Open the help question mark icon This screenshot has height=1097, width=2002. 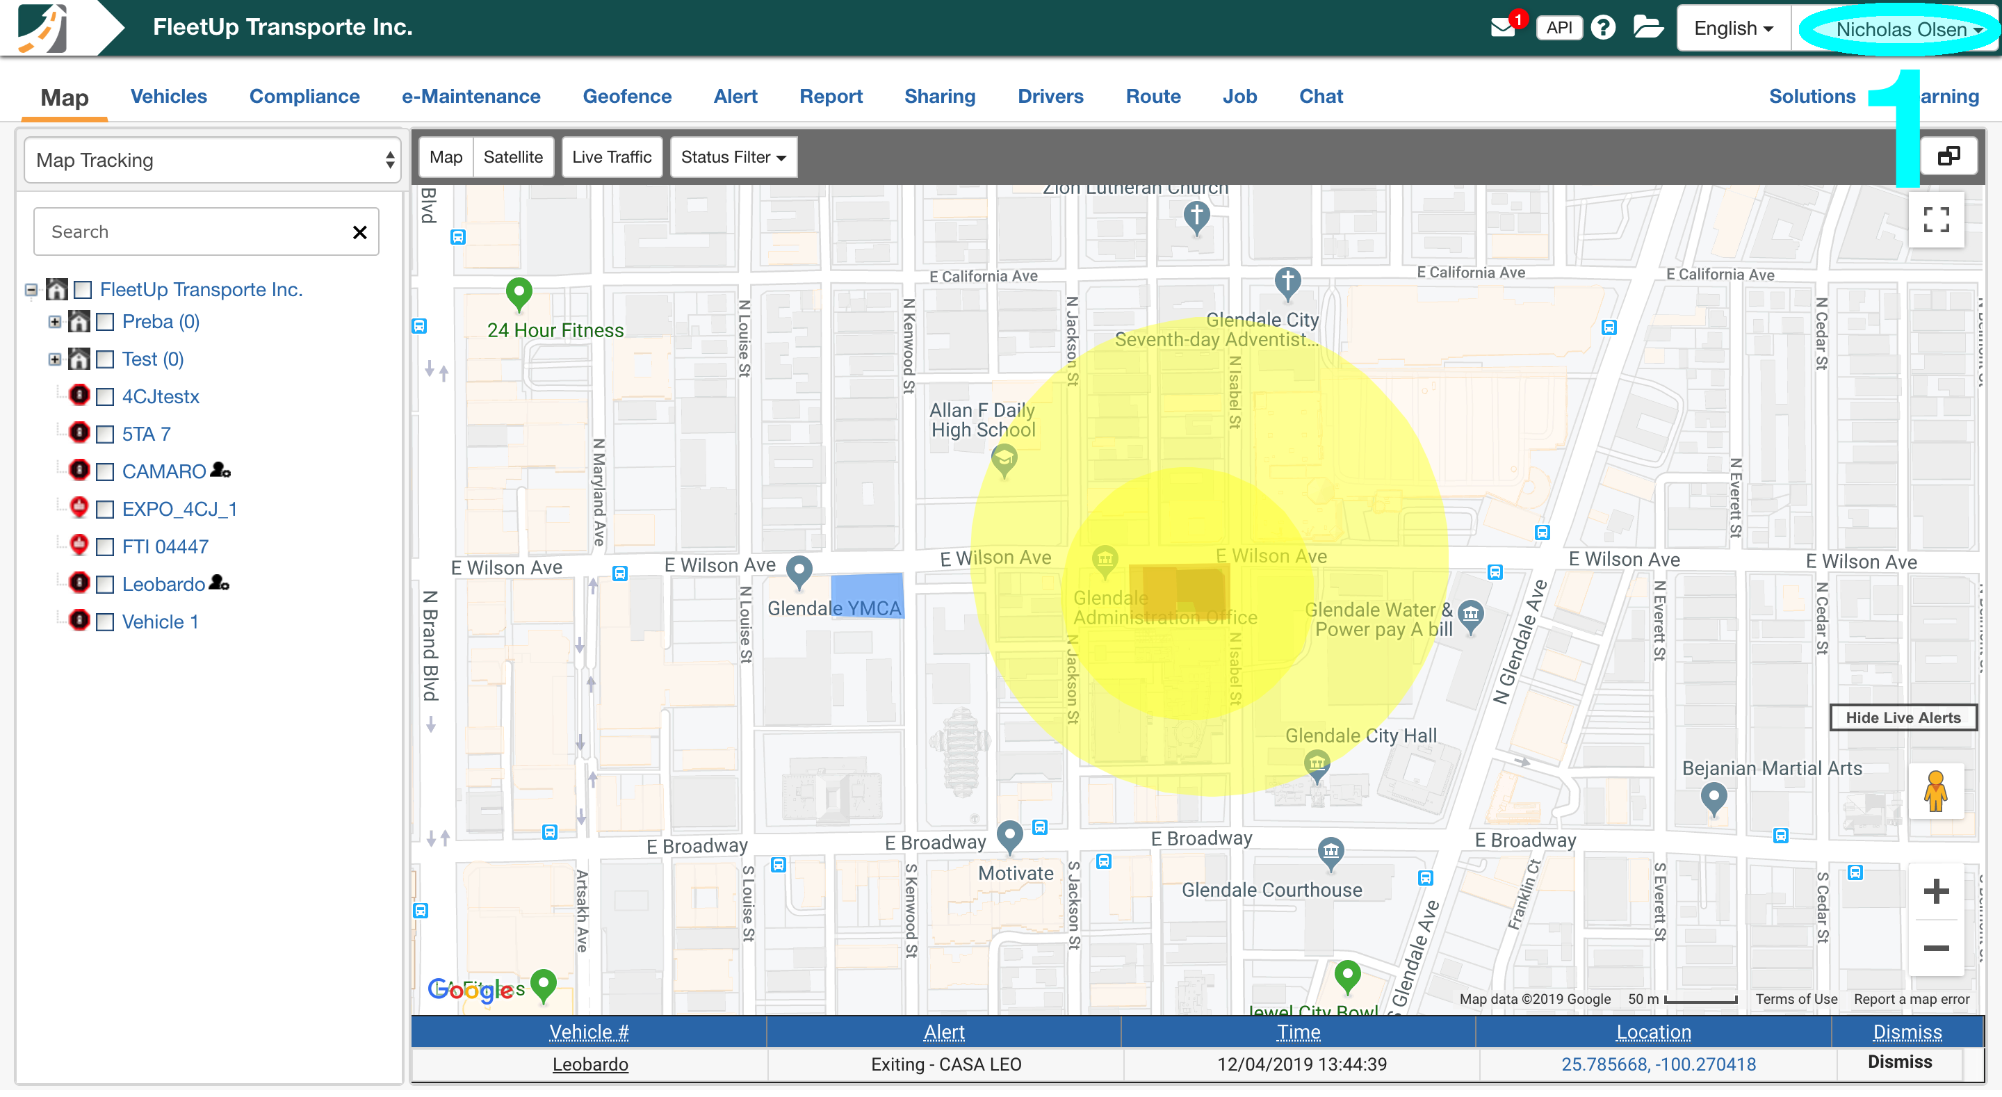coord(1602,28)
